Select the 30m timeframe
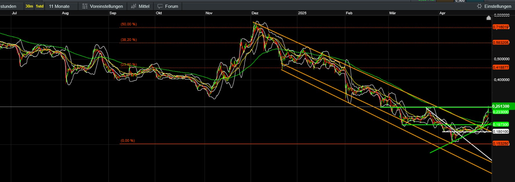 coord(29,6)
